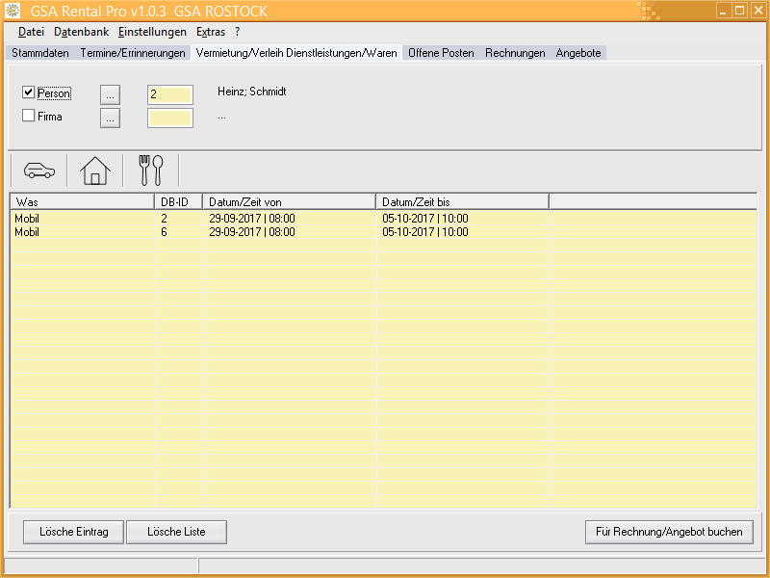Click the house rental icon
Viewport: 770px width, 578px height.
click(x=94, y=171)
